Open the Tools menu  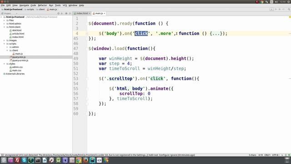(x=58, y=5)
